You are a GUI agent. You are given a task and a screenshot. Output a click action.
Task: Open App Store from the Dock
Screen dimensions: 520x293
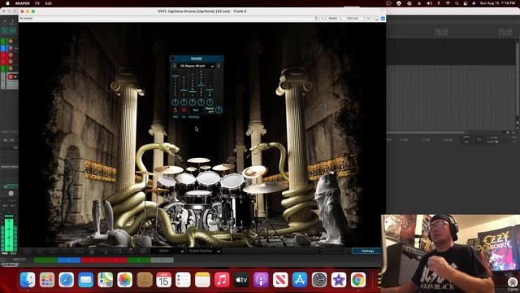click(300, 280)
